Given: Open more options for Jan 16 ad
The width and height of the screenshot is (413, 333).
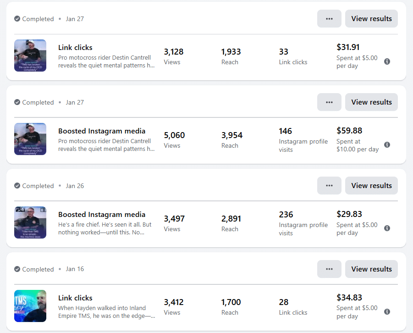Looking at the screenshot, I should pyautogui.click(x=329, y=269).
